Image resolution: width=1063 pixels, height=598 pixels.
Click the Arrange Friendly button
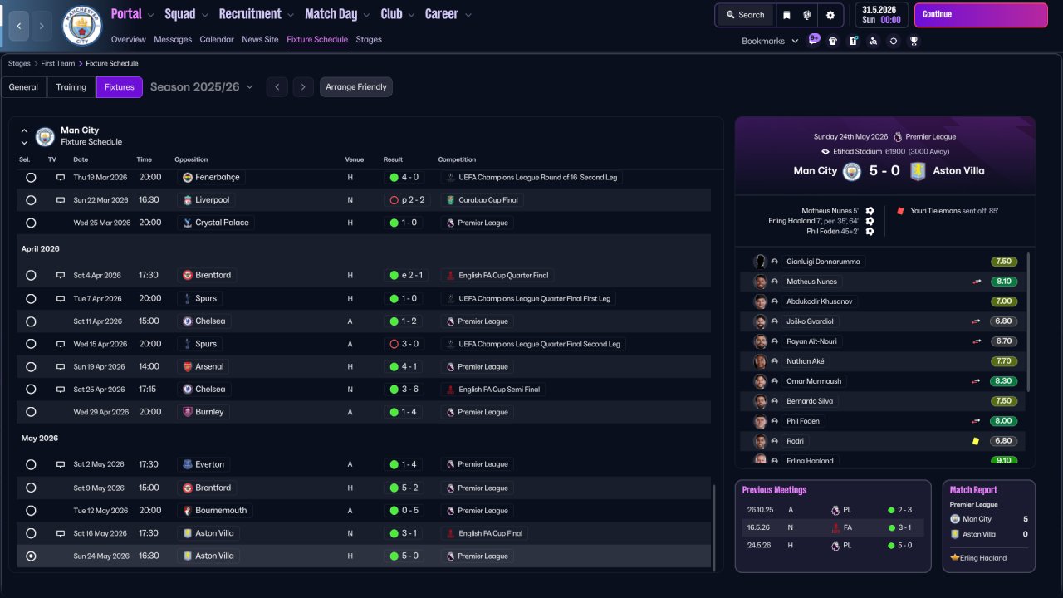click(x=356, y=87)
